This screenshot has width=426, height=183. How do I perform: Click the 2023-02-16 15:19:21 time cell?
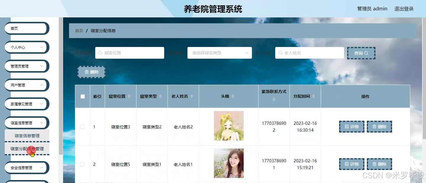click(305, 164)
